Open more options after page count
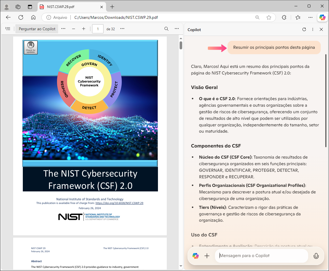 tap(122, 29)
